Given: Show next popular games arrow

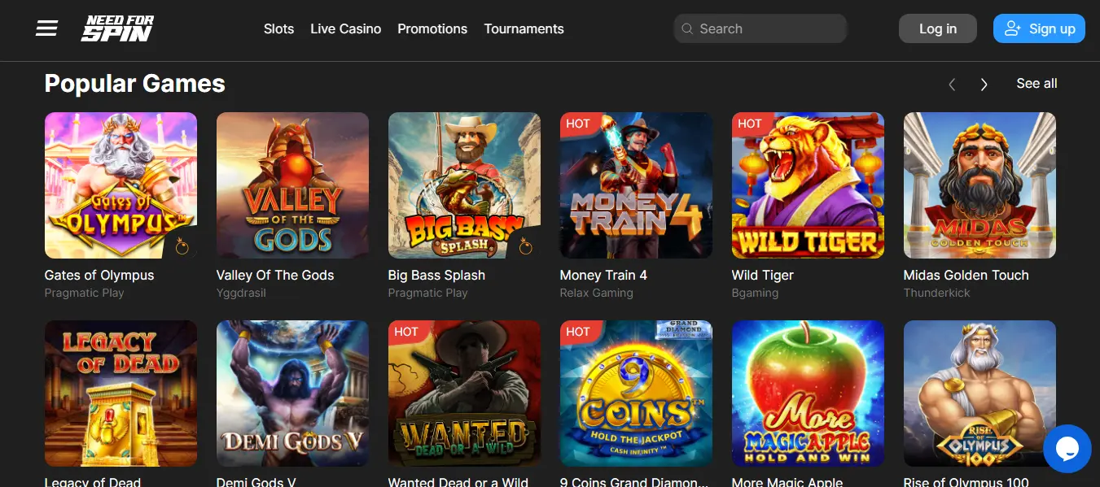Looking at the screenshot, I should [x=984, y=84].
